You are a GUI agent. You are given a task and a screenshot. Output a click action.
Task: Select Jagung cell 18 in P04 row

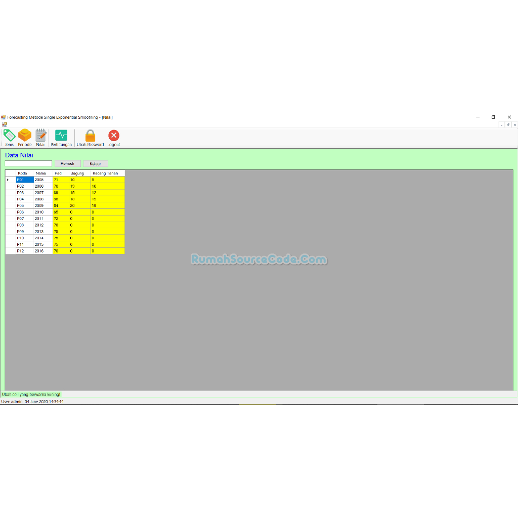[80, 199]
